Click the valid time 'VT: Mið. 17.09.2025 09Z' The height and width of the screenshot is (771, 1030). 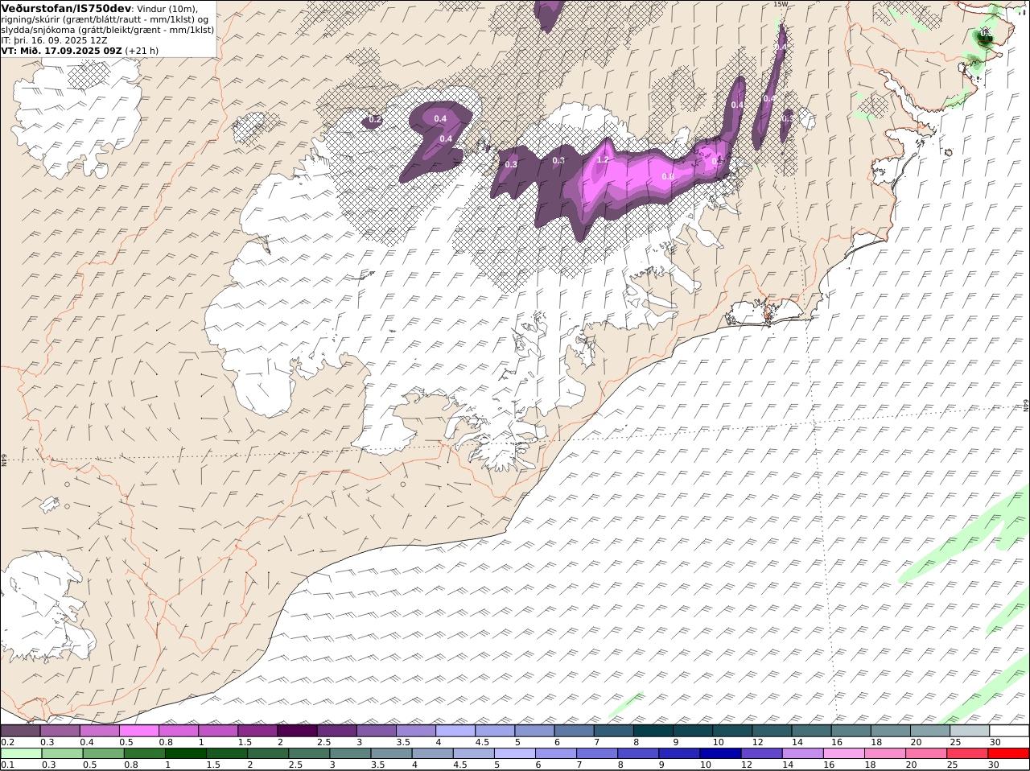(x=61, y=50)
